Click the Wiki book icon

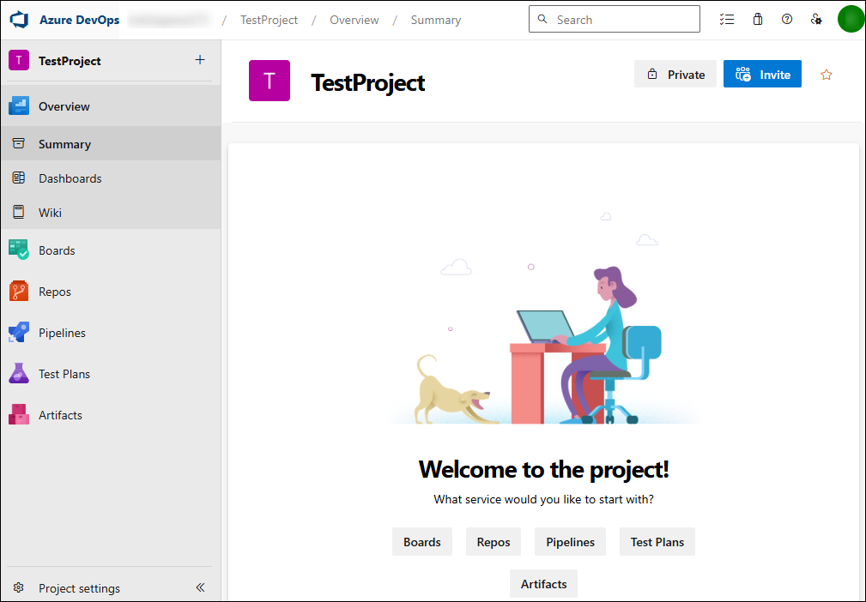[x=19, y=212]
